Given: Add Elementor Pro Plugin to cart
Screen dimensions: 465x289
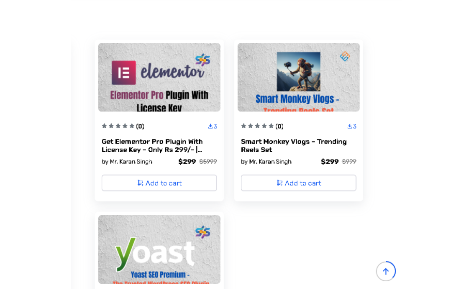Looking at the screenshot, I should pyautogui.click(x=159, y=183).
